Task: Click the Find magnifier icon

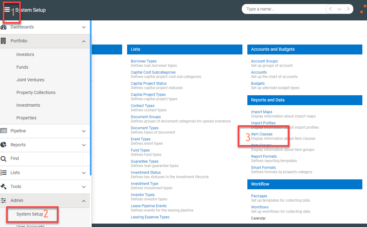Action: (x=3, y=159)
